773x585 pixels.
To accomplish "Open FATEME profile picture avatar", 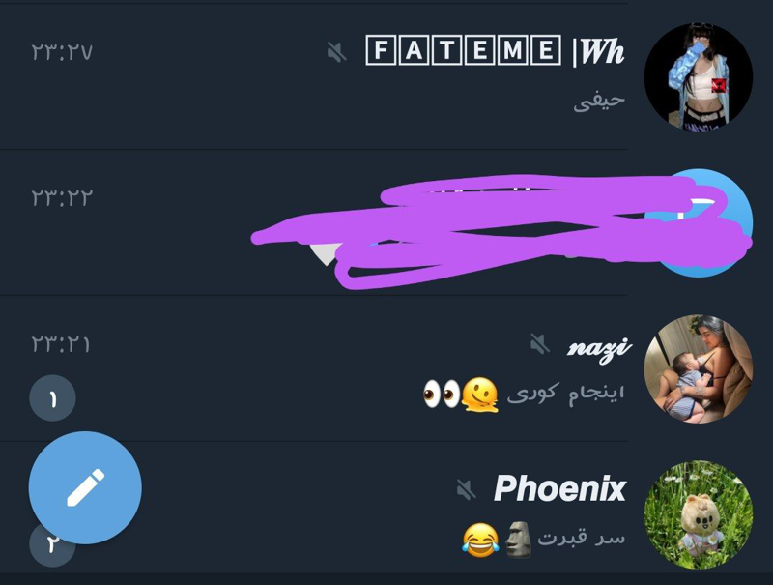I will click(x=699, y=76).
